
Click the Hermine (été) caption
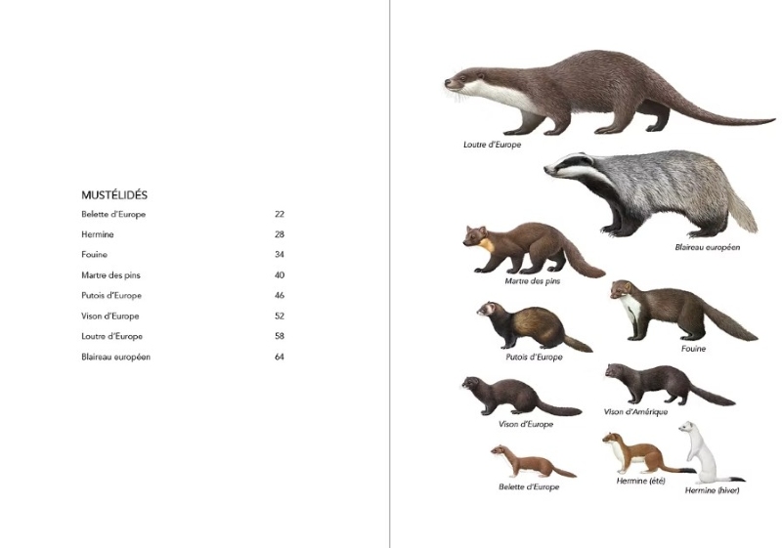[641, 481]
